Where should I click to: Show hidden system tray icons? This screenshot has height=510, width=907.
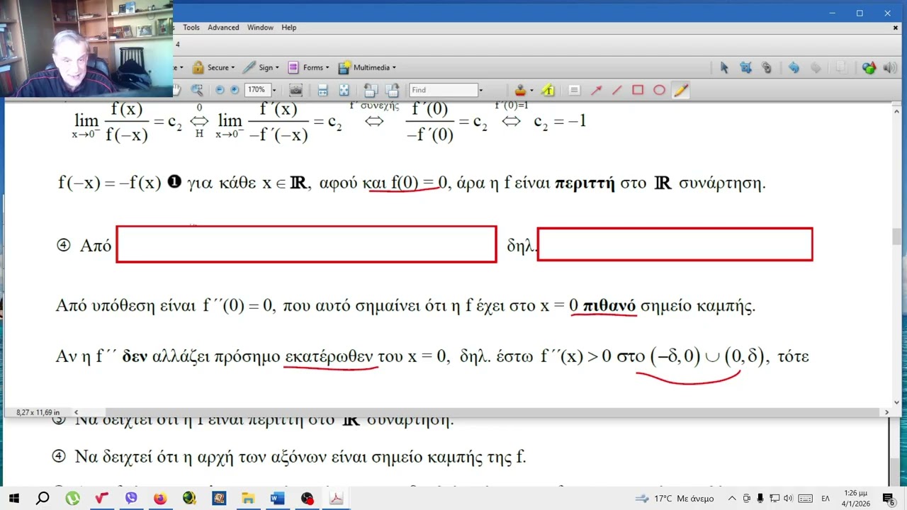[733, 499]
